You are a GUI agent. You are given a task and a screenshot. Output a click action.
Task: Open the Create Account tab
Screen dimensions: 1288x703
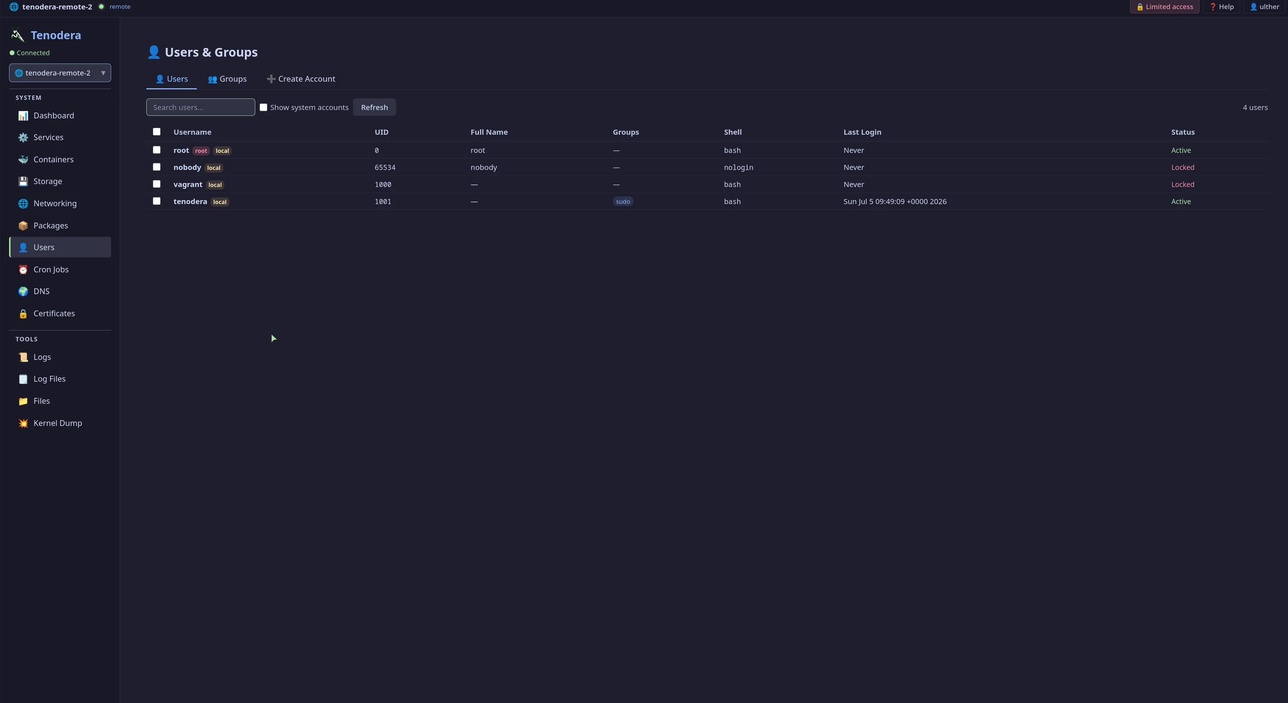(x=301, y=79)
